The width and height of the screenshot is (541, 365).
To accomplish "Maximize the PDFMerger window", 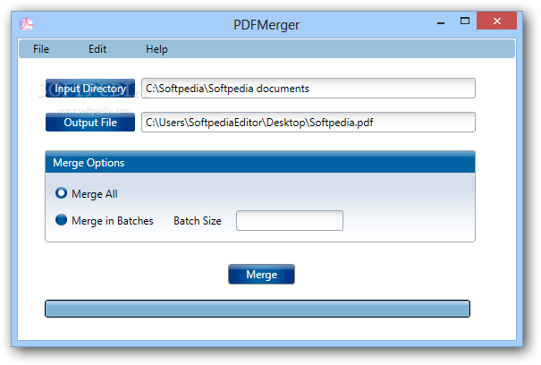I will 465,21.
